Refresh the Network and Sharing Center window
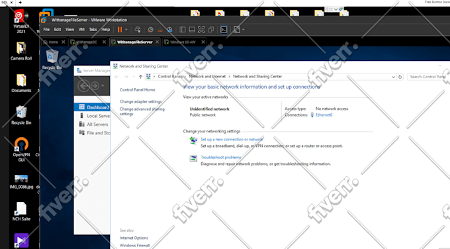This screenshot has height=249, width=450. [400, 77]
